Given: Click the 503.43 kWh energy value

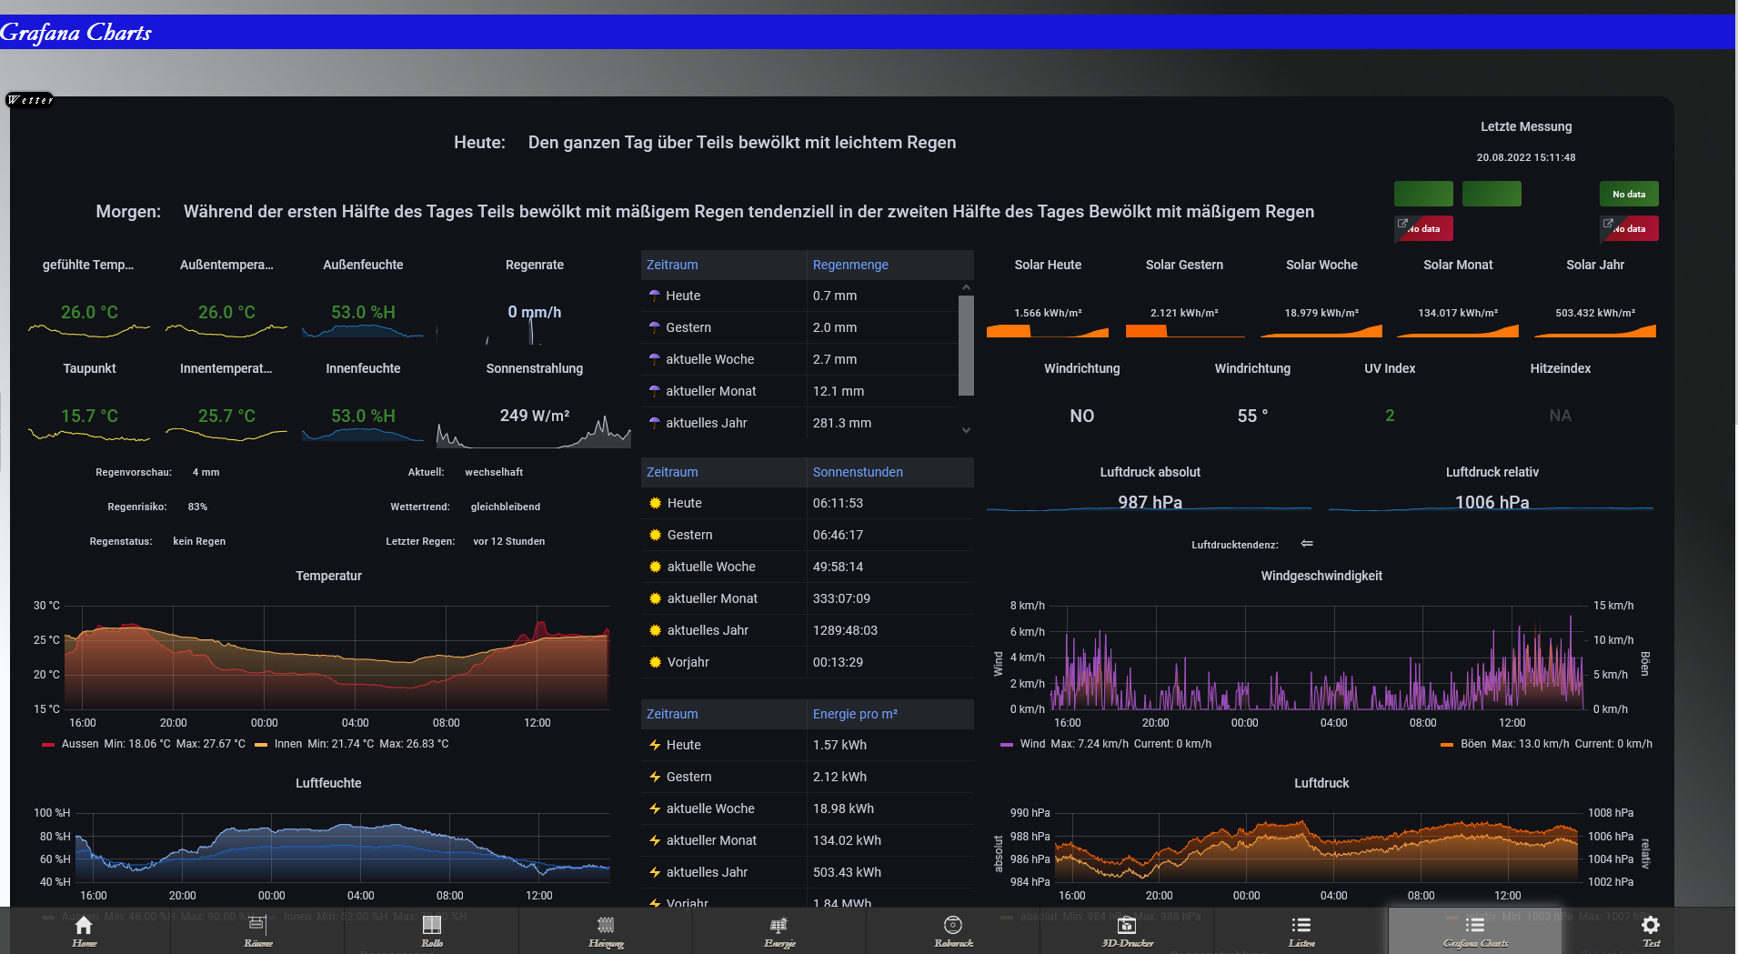Looking at the screenshot, I should point(847,872).
